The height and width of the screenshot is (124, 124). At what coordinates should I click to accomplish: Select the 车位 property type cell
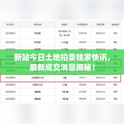[115, 33]
